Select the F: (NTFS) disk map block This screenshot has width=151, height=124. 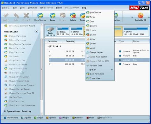pyautogui.click(x=136, y=31)
